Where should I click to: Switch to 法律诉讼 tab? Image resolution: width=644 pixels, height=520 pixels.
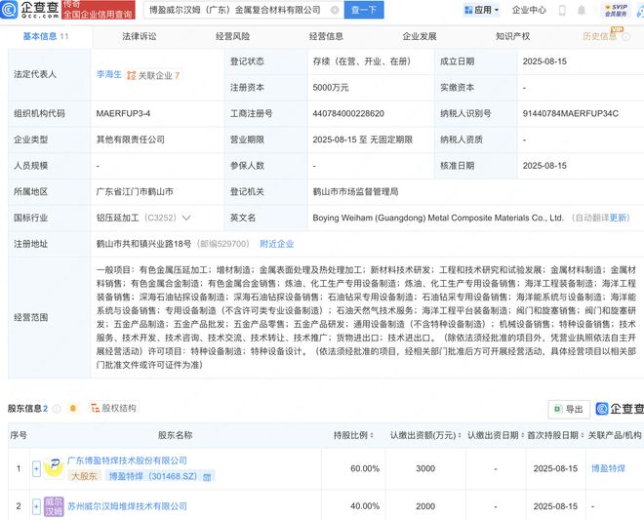coord(140,36)
